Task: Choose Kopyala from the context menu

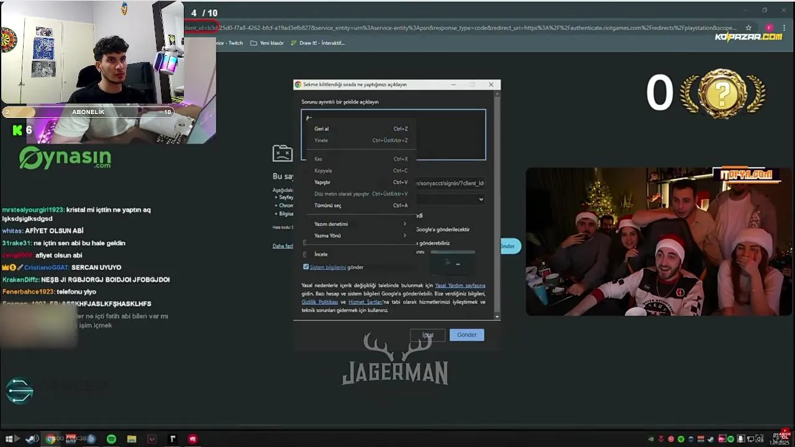Action: pyautogui.click(x=360, y=171)
